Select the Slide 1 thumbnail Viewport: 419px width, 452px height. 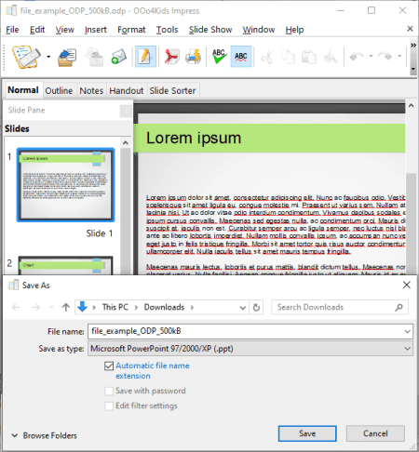pos(65,185)
